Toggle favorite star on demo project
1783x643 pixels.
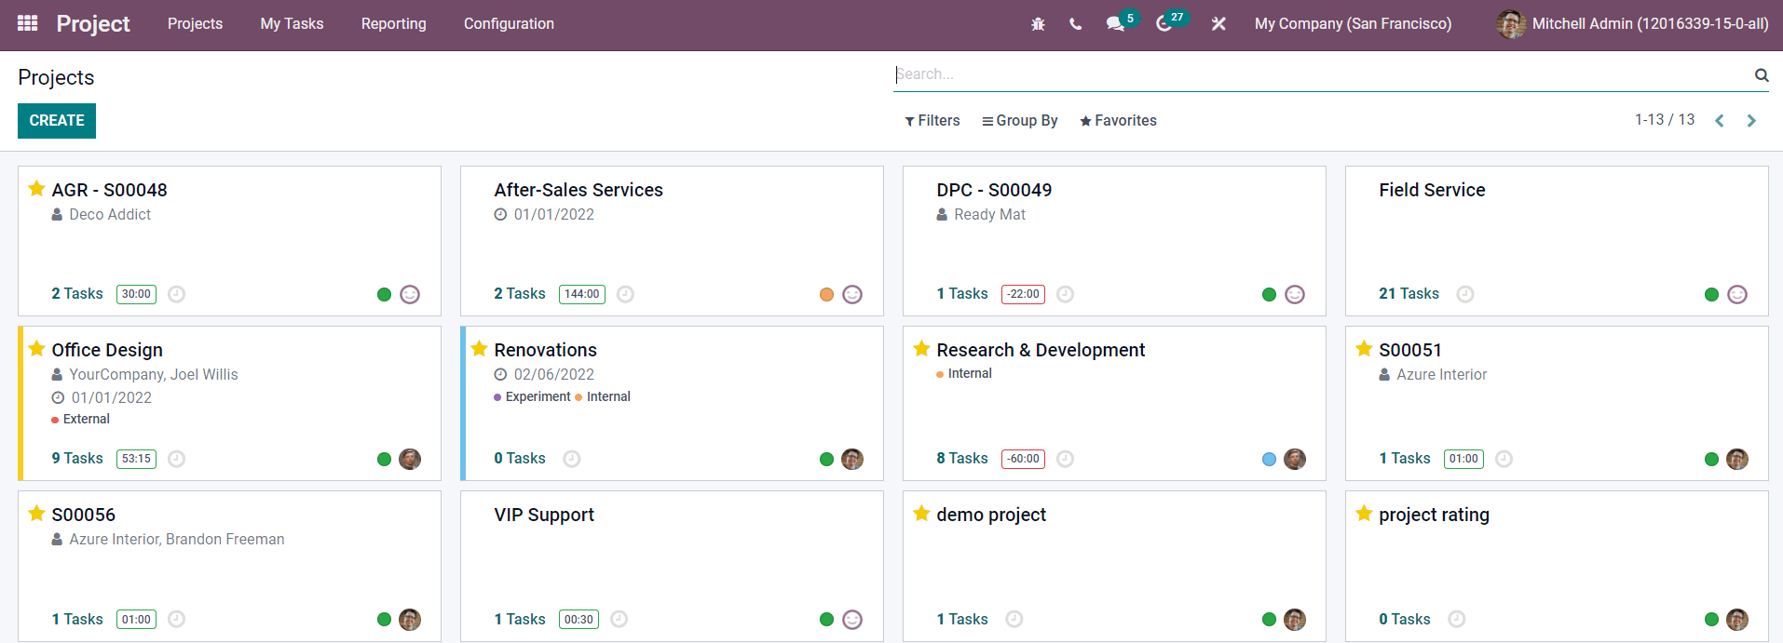[x=921, y=514]
